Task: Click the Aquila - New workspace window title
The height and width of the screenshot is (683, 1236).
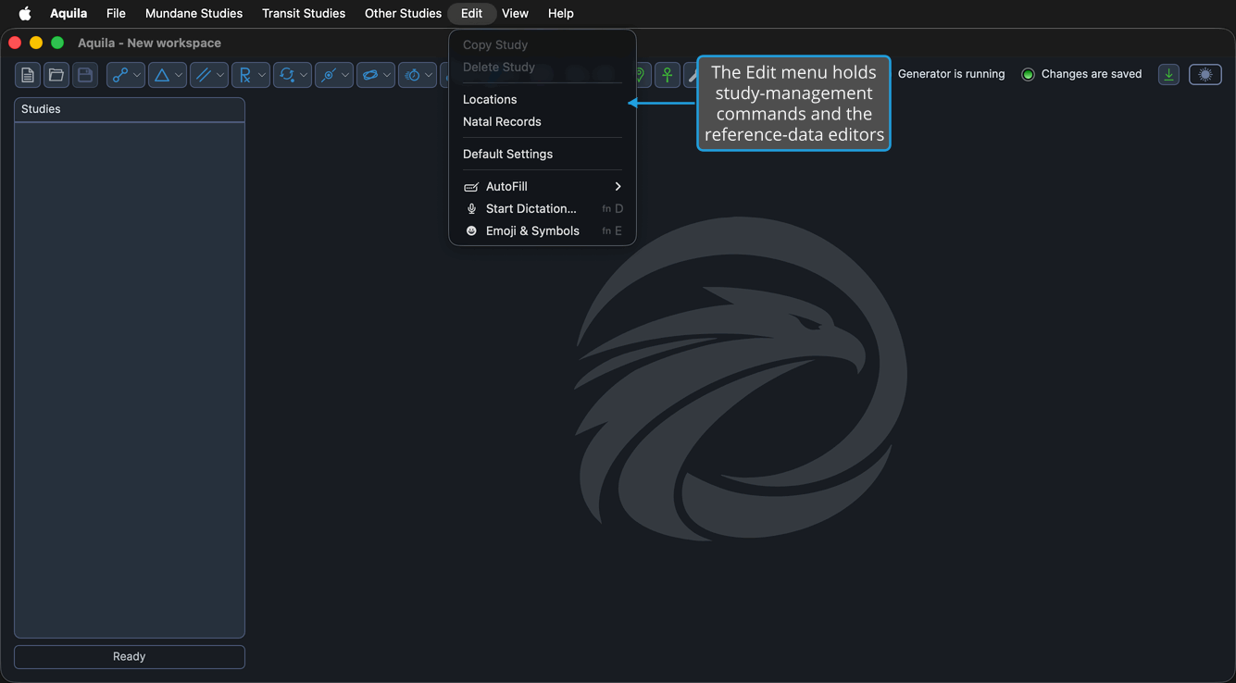Action: [x=149, y=43]
